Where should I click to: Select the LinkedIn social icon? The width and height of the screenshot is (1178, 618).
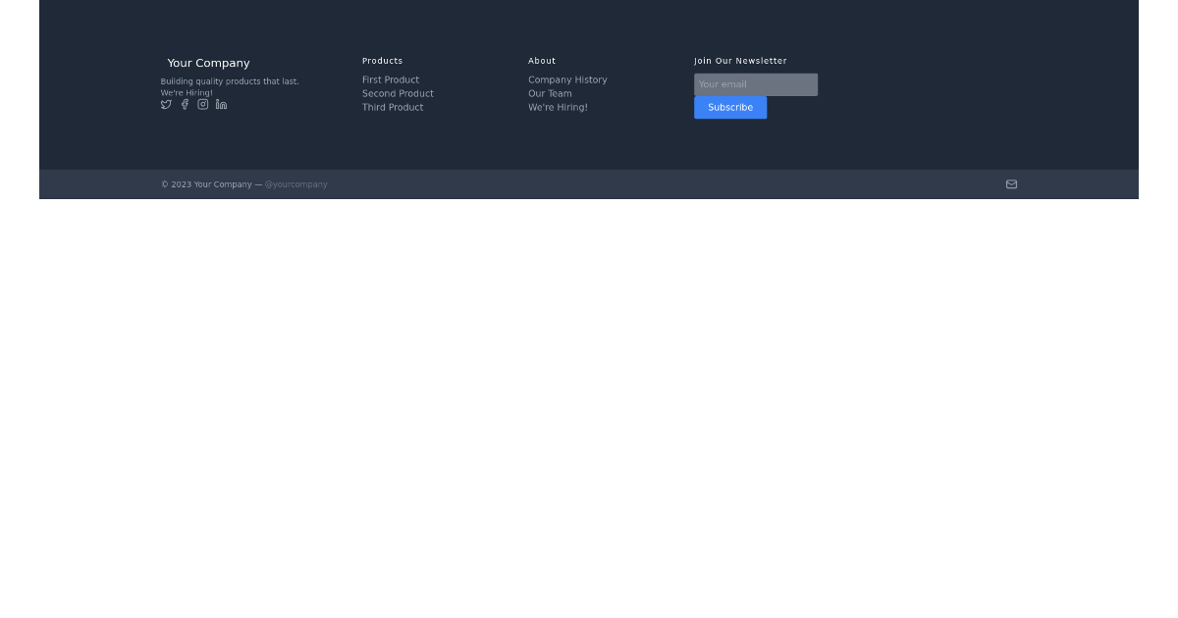click(x=220, y=104)
